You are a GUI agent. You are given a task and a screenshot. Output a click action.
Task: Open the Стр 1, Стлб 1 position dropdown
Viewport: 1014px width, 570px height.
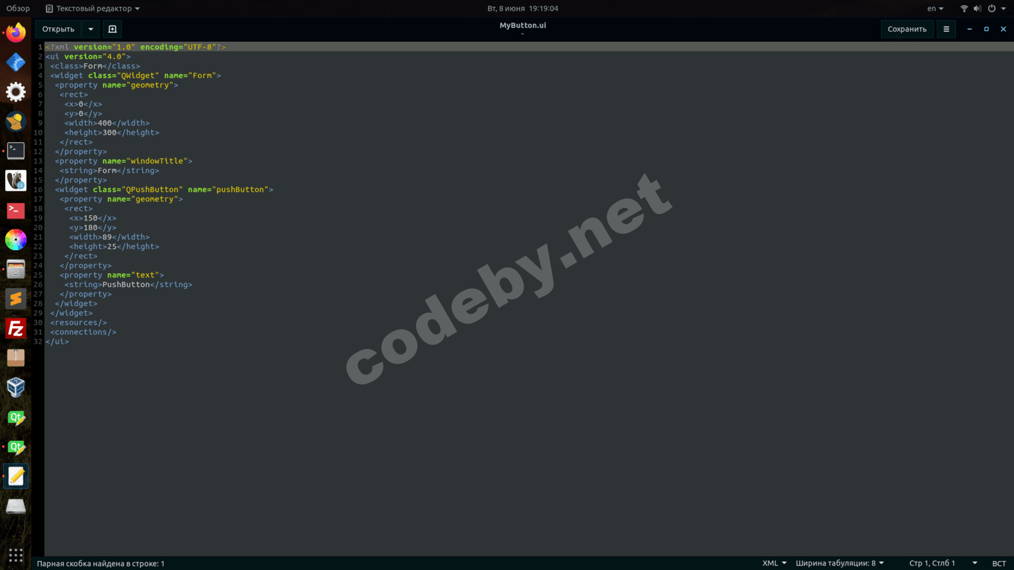943,563
